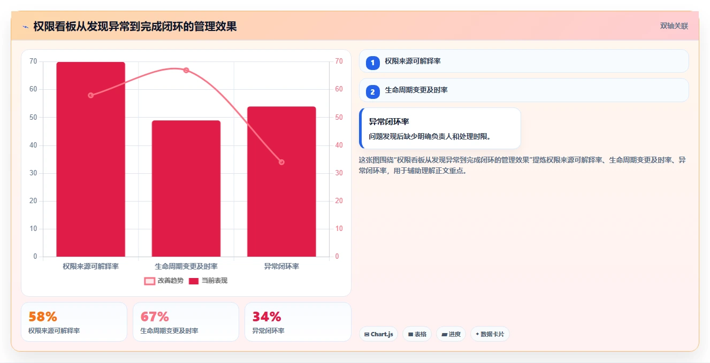
Task: Click the left y-axis value 70
Action: tap(33, 61)
